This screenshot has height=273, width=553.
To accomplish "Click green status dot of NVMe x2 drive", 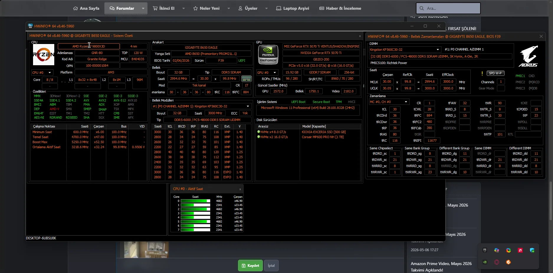I will coord(259,137).
